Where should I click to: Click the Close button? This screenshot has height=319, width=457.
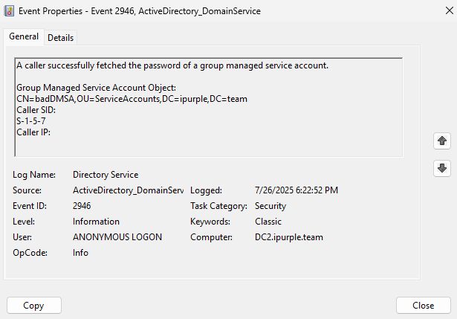(423, 305)
